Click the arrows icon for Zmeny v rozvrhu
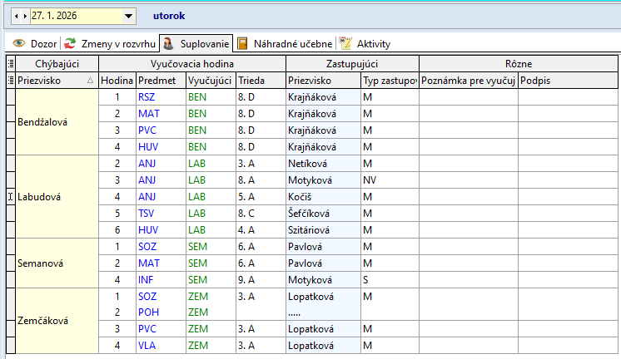 click(71, 43)
